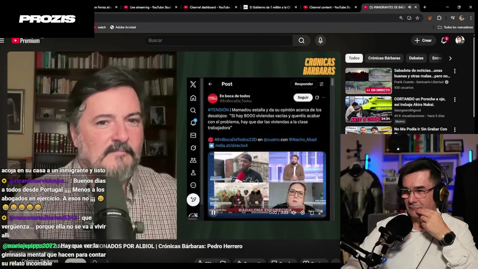The width and height of the screenshot is (478, 269).
Task: Open Grok in the X sidebar
Action: click(193, 148)
